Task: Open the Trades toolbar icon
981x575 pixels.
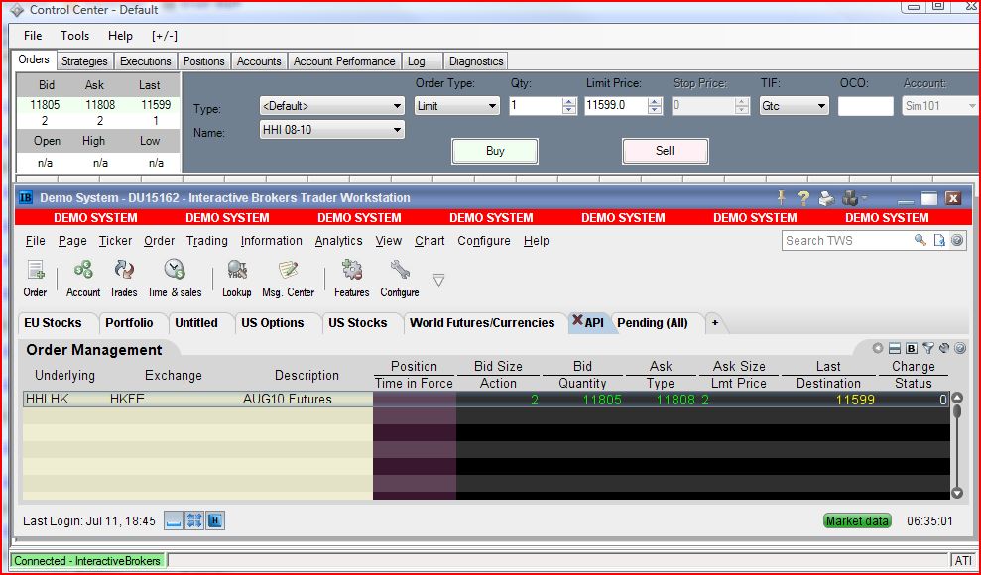Action: (123, 279)
